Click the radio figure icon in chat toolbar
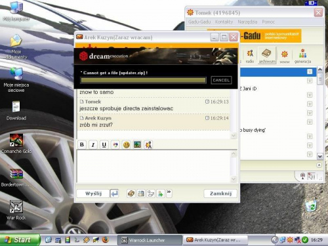328x246 pixels. 148,144
